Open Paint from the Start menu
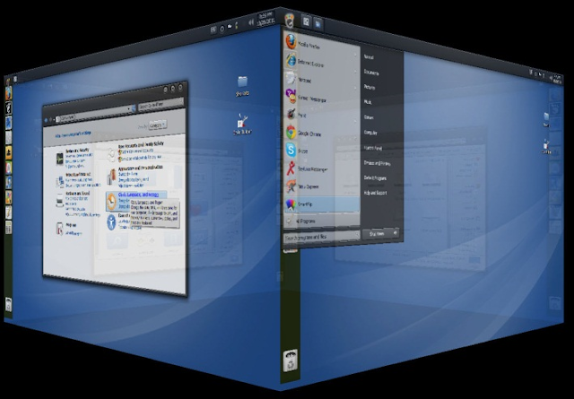The width and height of the screenshot is (574, 399). (x=320, y=115)
